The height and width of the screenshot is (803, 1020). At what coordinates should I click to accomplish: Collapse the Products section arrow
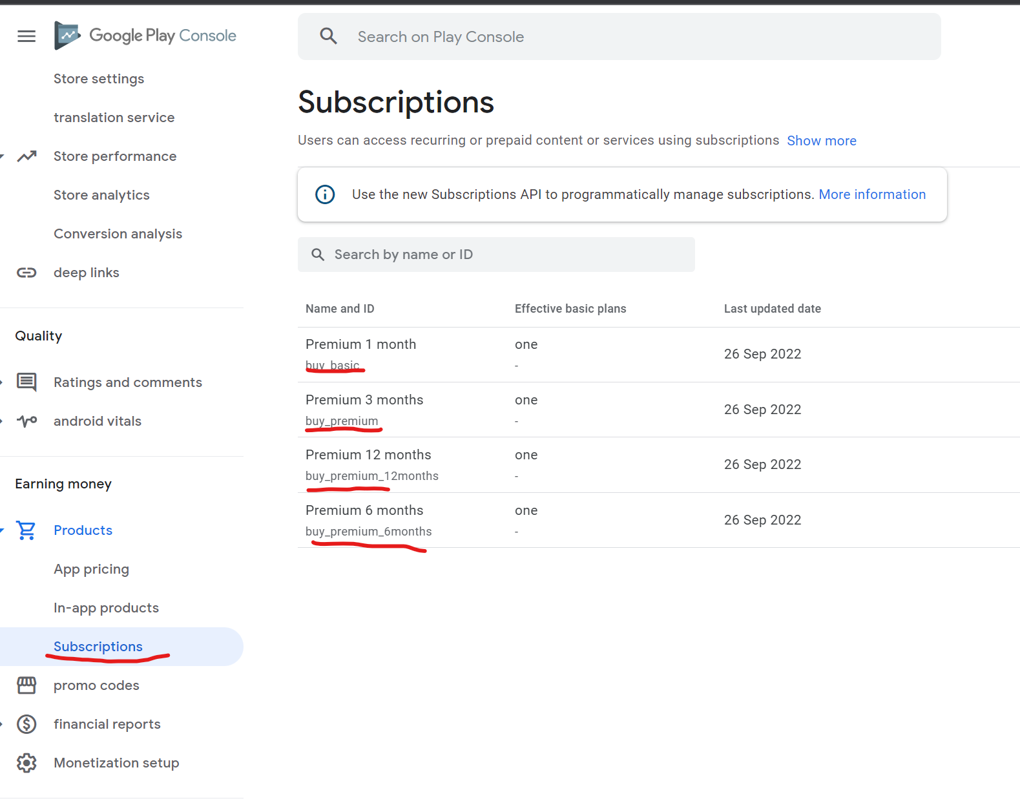coord(2,530)
